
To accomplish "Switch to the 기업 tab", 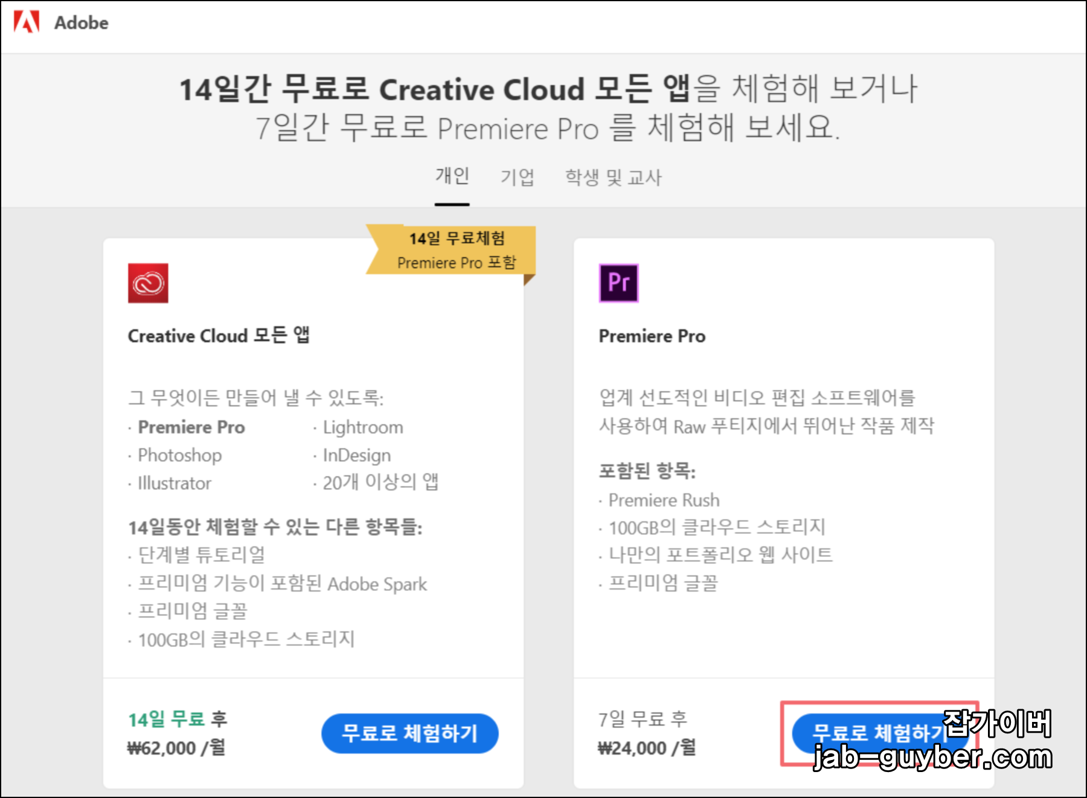I will (518, 177).
